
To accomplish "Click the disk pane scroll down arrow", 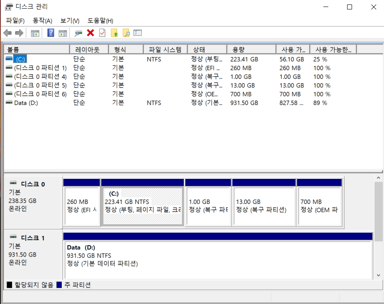I will 378,275.
